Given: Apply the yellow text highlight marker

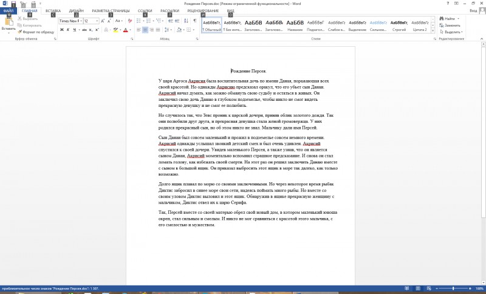Looking at the screenshot, I should click(x=115, y=30).
